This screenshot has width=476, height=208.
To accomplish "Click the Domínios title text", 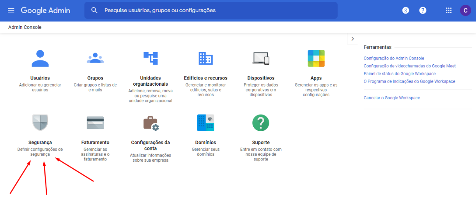I will coord(205,143).
